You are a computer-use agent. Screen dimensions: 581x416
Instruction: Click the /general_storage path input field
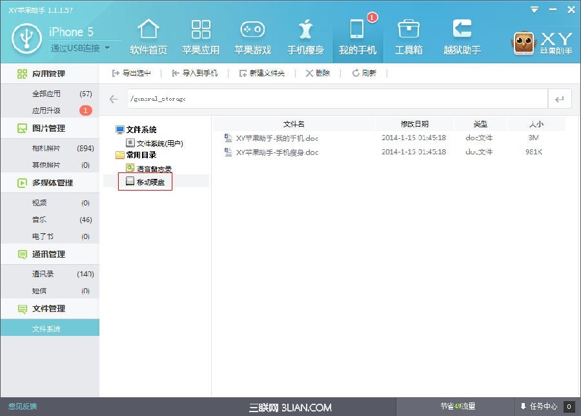336,99
